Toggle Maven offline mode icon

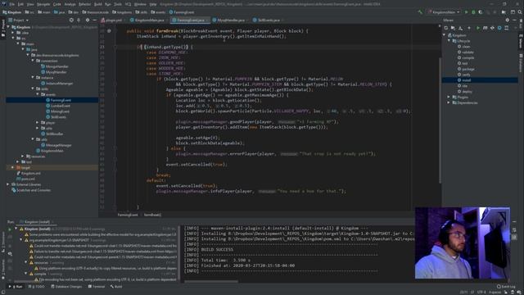click(x=492, y=28)
